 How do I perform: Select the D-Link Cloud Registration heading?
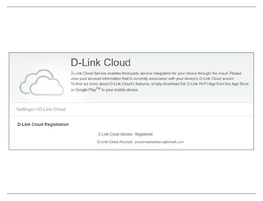click(43, 124)
